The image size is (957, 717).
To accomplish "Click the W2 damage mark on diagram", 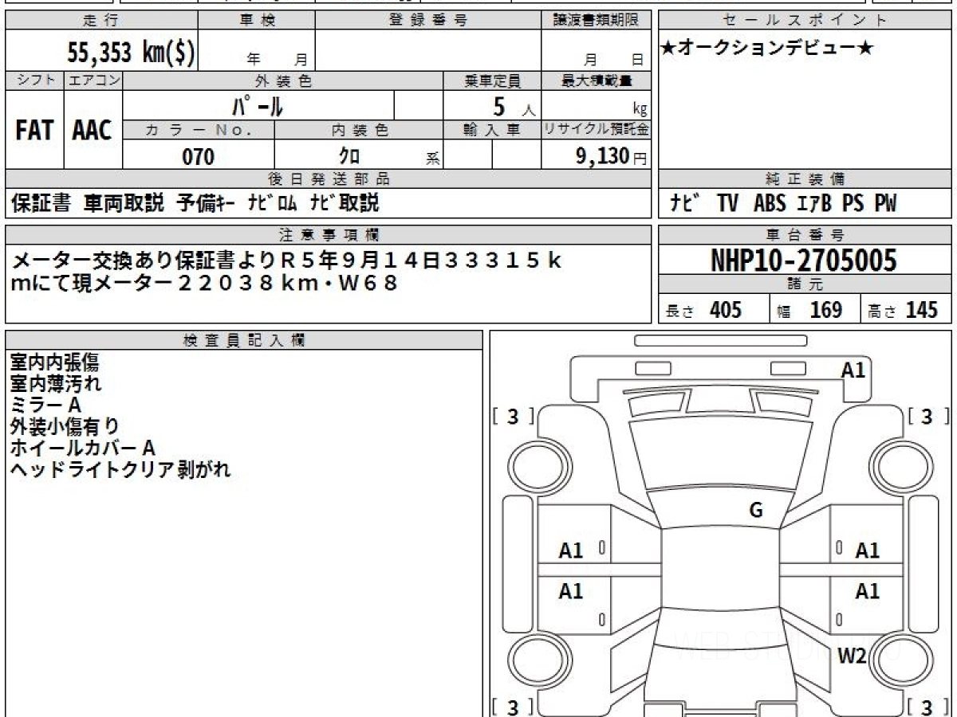I will [x=852, y=656].
